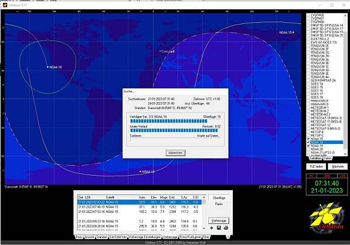
Task: Click the diamond icon beside the save icon
Action: [x=212, y=228]
